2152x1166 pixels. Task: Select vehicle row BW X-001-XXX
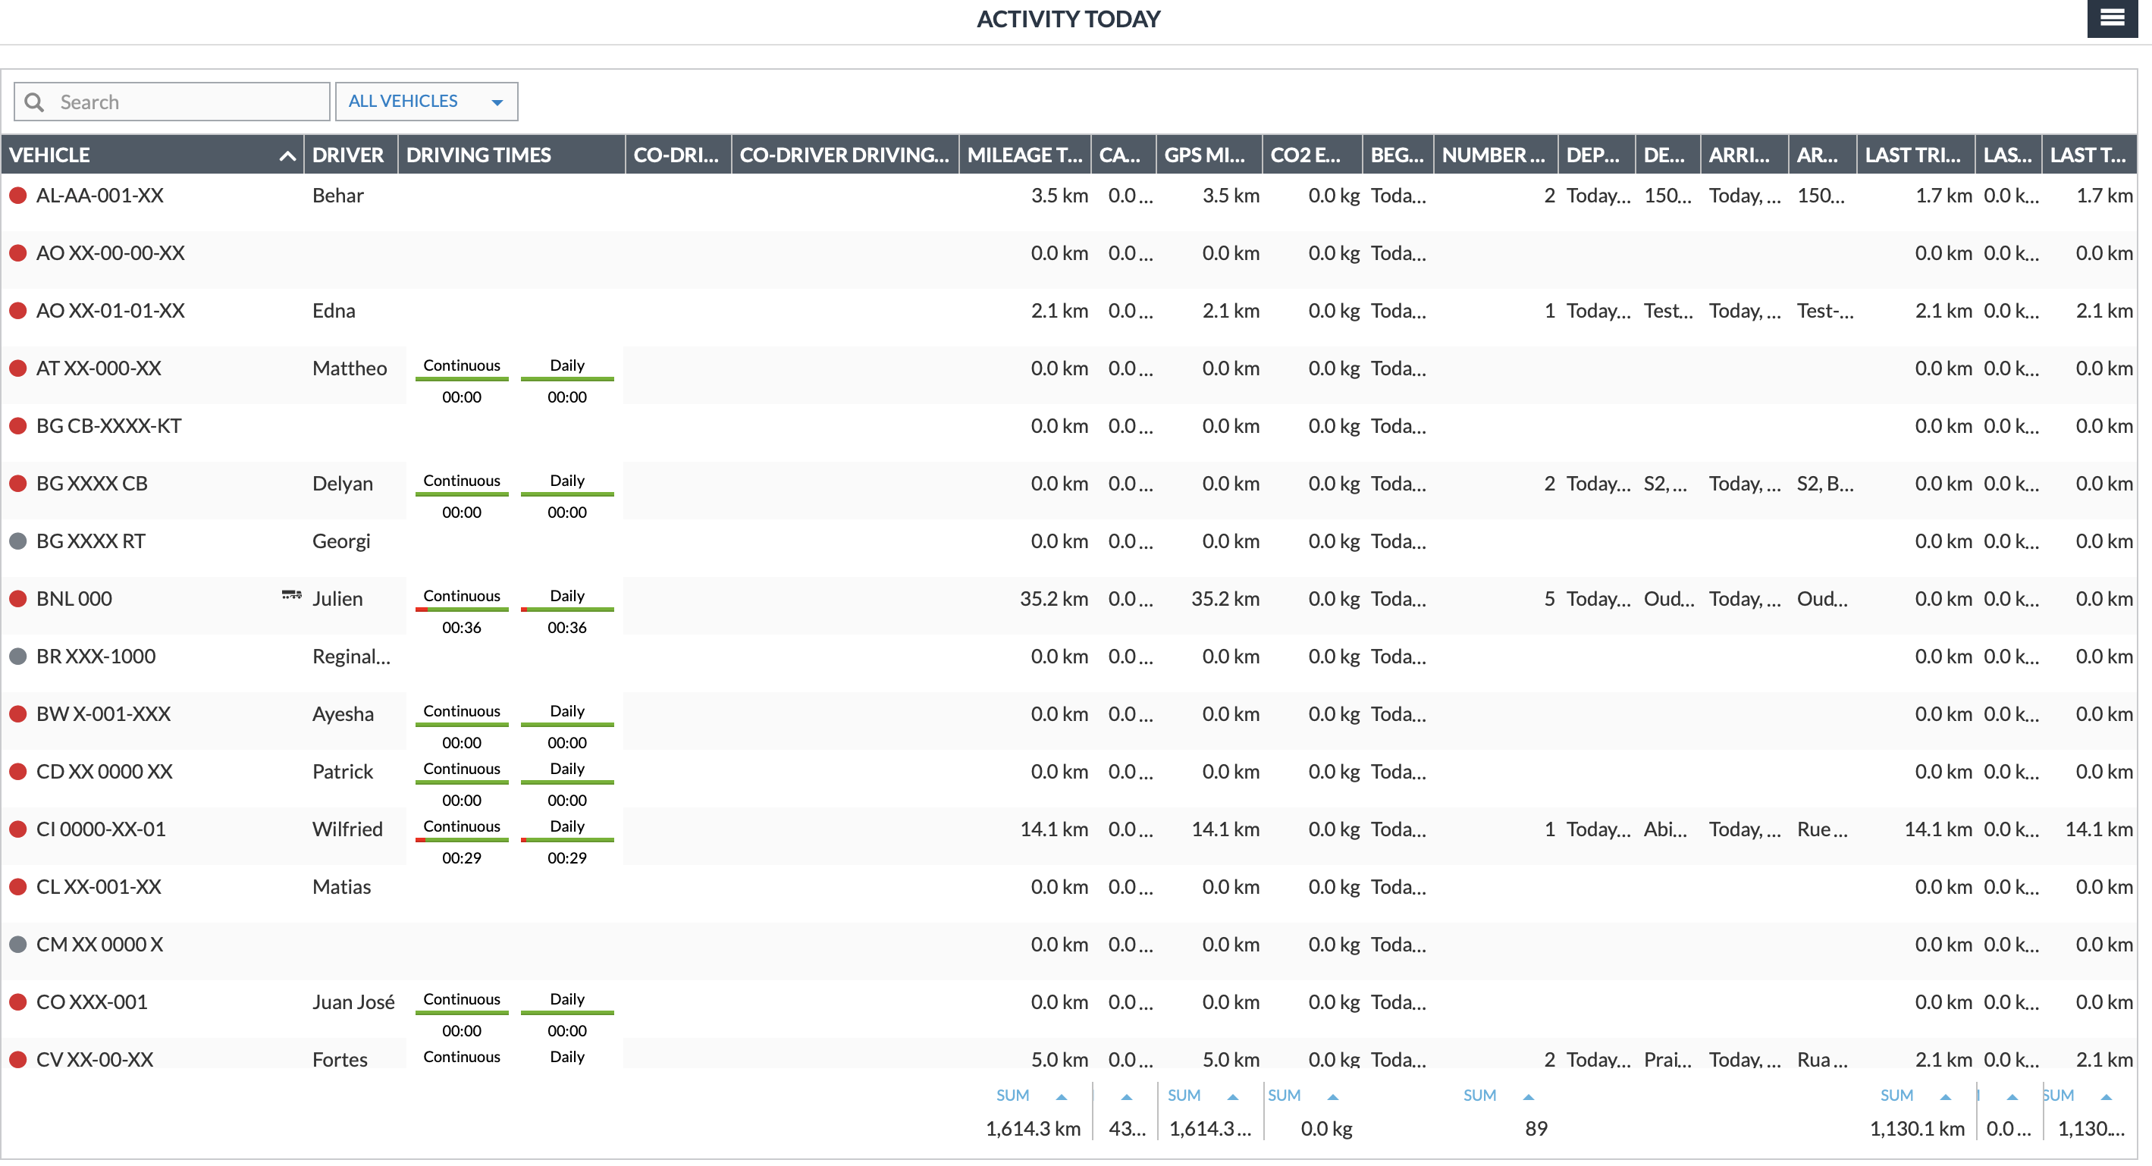tap(104, 714)
